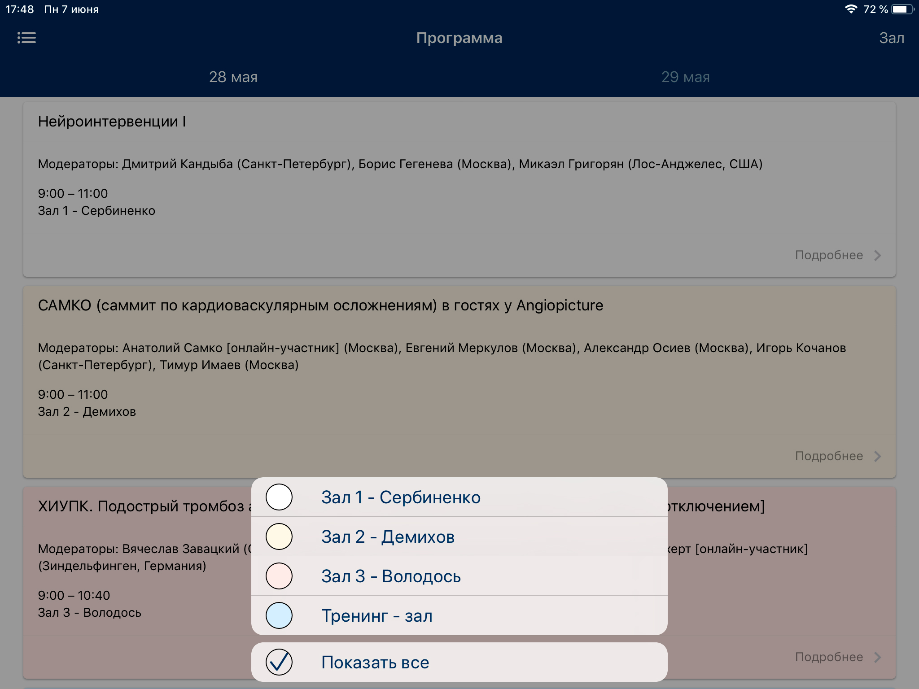Tap the battery indicator icon
Image resolution: width=919 pixels, height=689 pixels.
(x=902, y=9)
